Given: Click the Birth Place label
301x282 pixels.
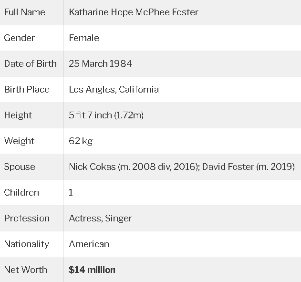Looking at the screenshot, I should (x=27, y=89).
